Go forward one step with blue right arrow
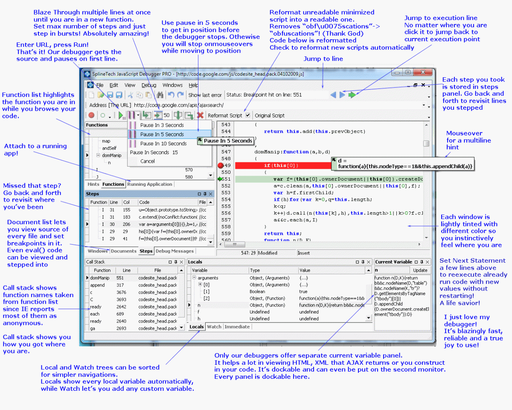This screenshot has height=410, width=512. click(342, 95)
